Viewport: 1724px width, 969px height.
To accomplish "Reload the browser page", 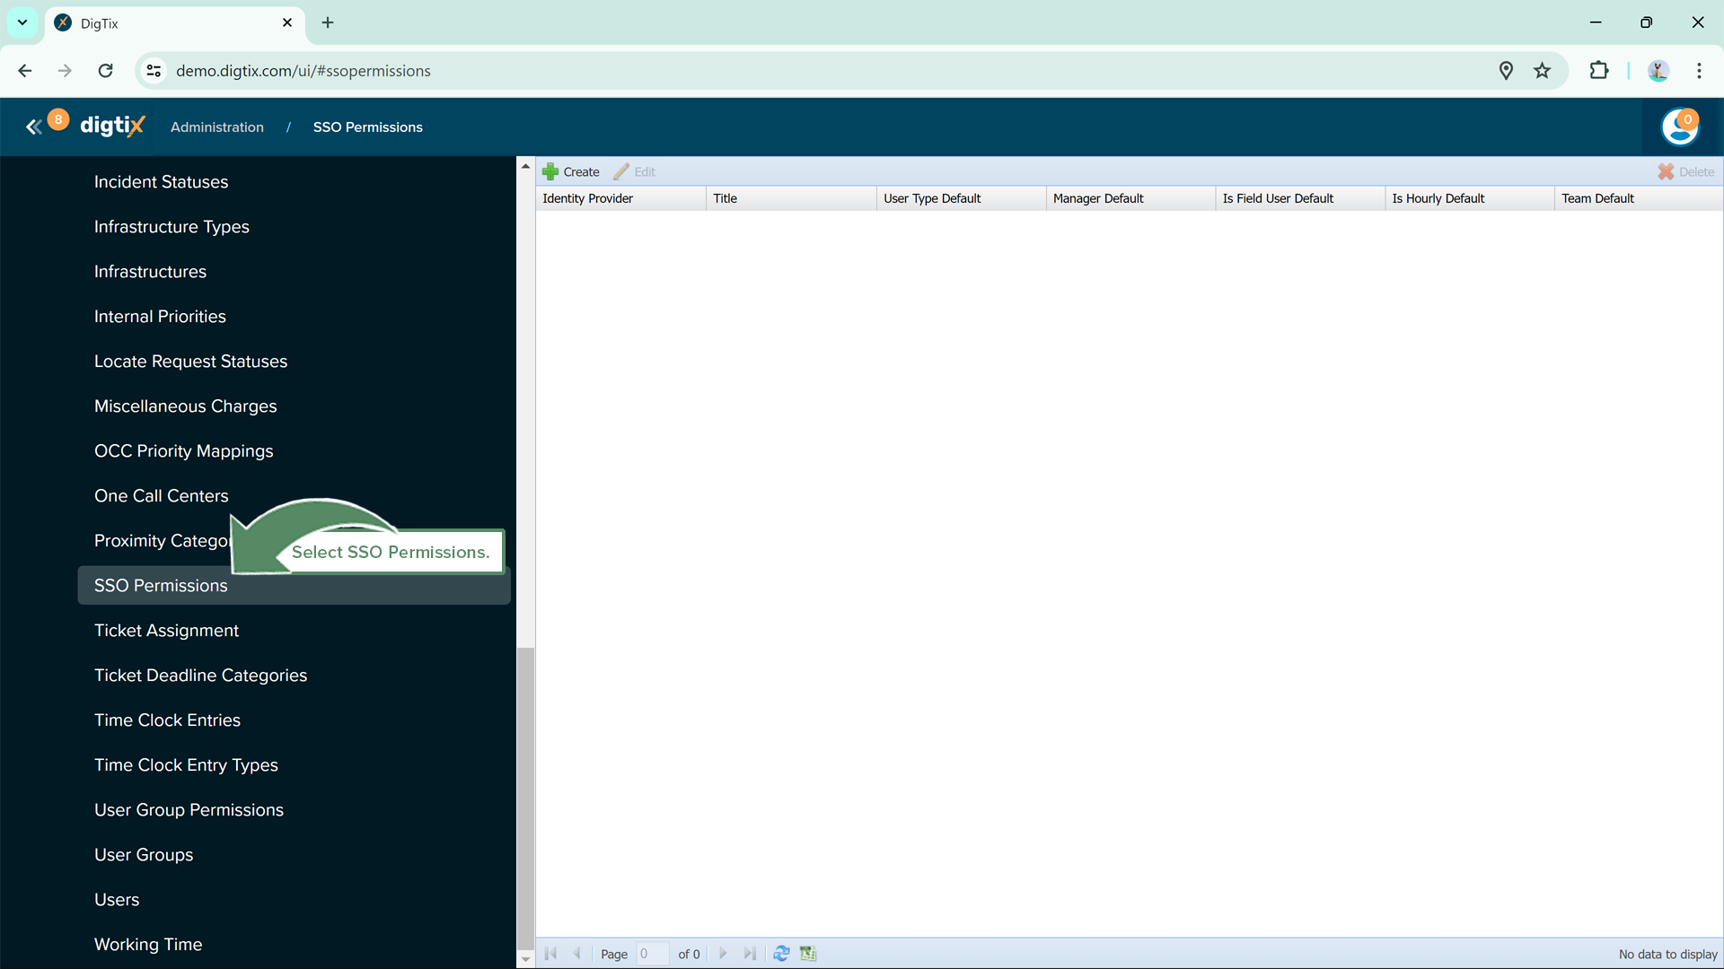I will (x=106, y=71).
